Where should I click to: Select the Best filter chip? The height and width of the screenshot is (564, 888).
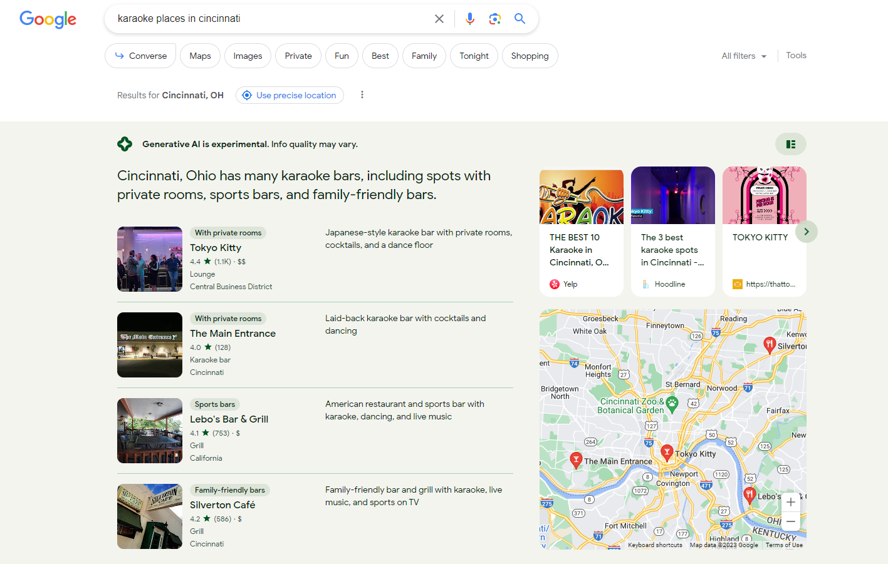pyautogui.click(x=380, y=56)
